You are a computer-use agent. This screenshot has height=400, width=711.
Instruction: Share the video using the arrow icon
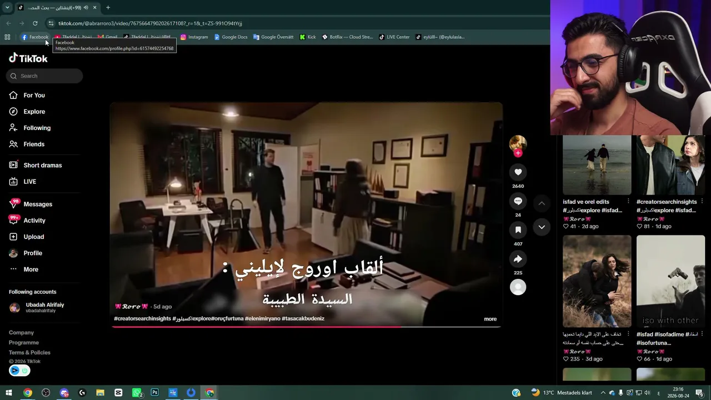click(518, 259)
